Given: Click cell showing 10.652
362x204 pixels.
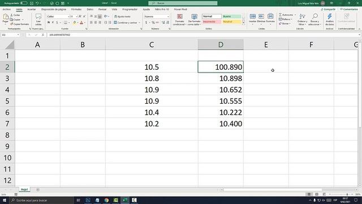Looking at the screenshot, I should [x=221, y=90].
